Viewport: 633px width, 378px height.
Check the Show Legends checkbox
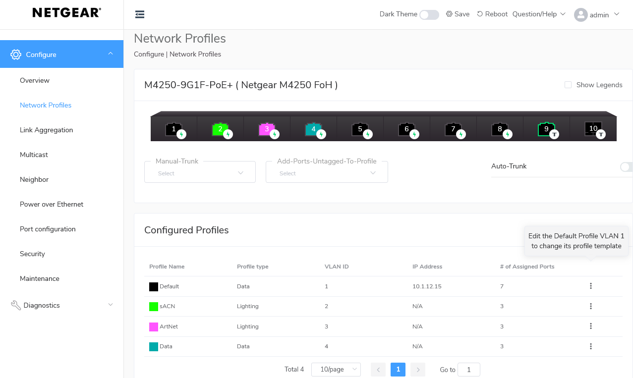[x=567, y=85]
